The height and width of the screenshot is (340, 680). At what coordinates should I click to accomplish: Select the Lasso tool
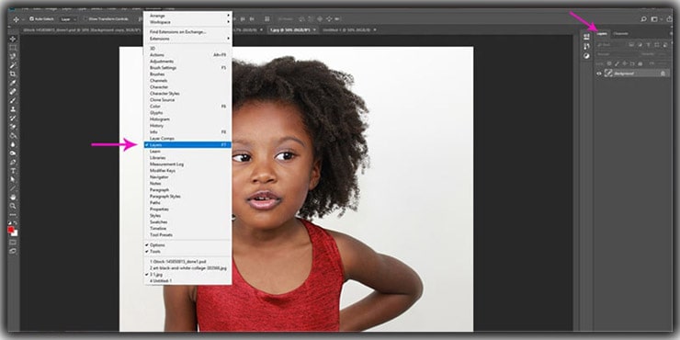click(13, 56)
